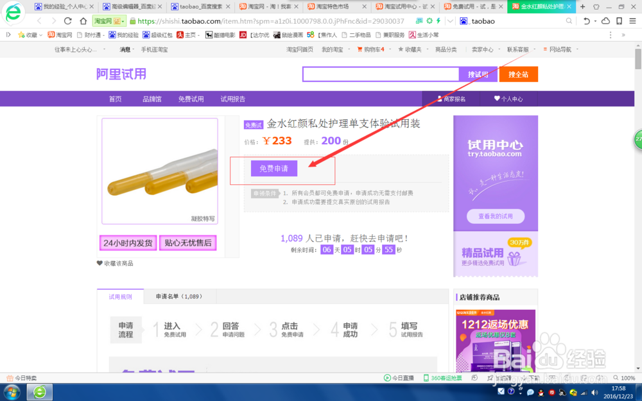This screenshot has height=401, width=642.
Task: Click the 100% zoom level control
Action: point(625,378)
